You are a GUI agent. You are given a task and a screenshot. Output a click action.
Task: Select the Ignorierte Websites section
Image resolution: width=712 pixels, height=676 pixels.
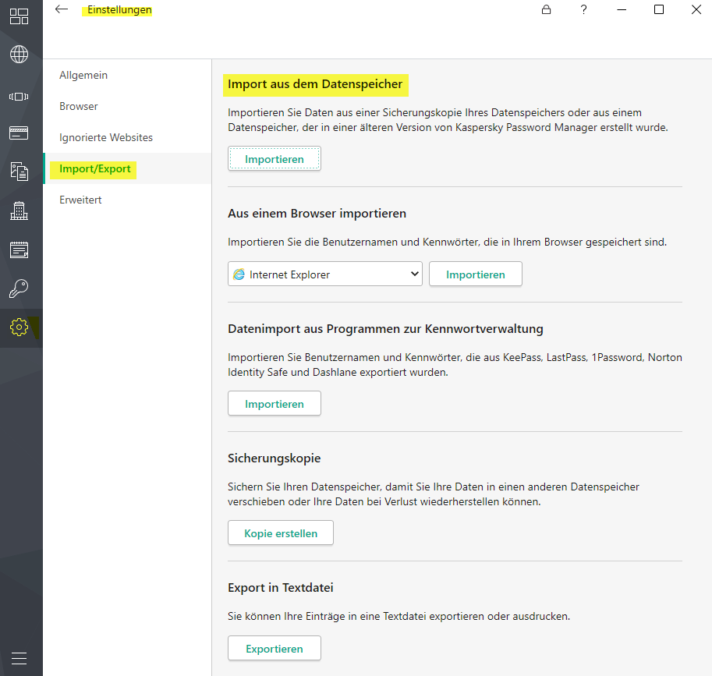click(x=106, y=138)
